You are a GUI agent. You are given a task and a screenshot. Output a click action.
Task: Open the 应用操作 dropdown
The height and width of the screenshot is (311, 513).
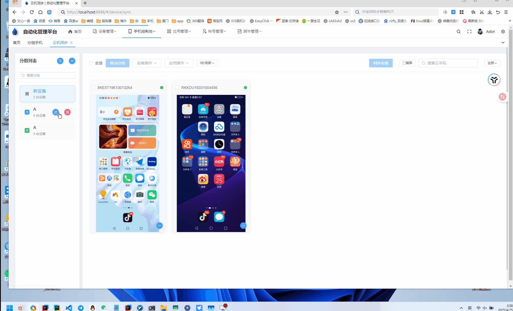(x=179, y=63)
